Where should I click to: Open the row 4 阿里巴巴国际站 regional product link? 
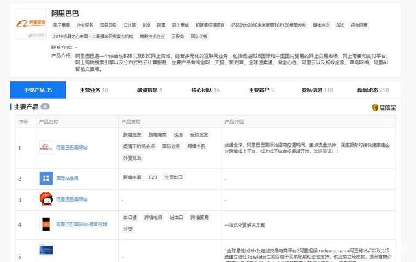tap(81, 224)
